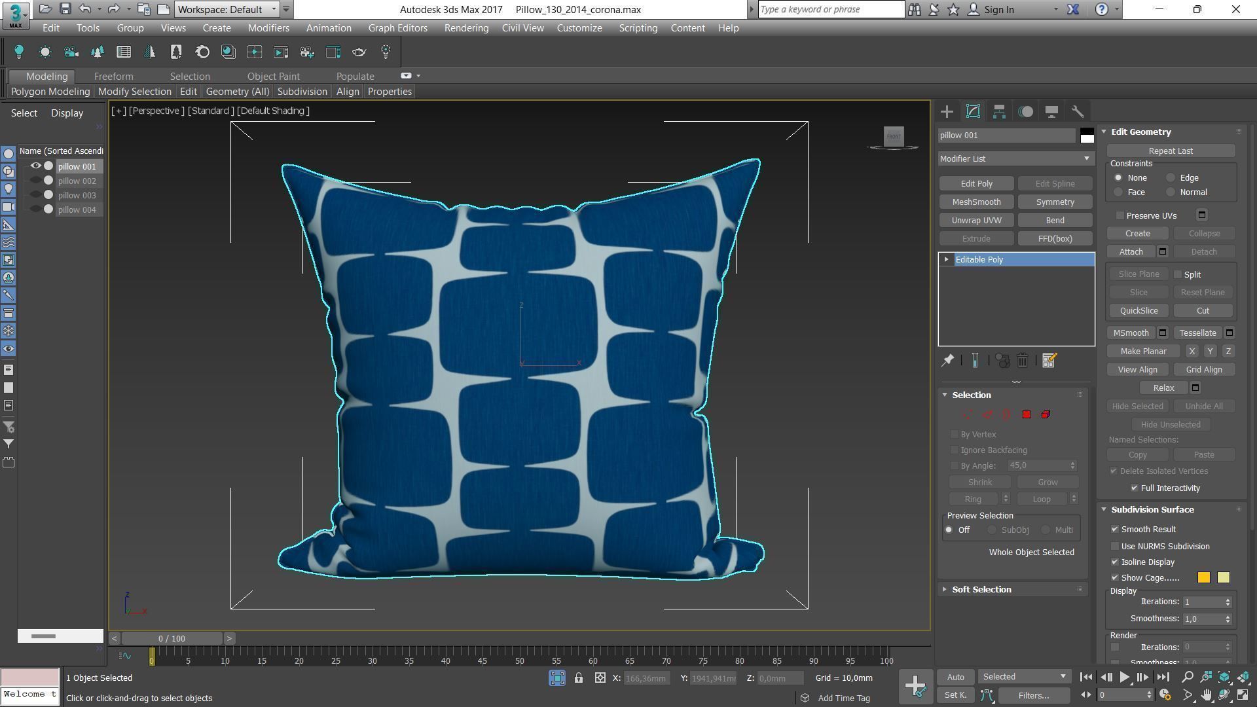Open the Create command panel tab
1257x707 pixels.
point(947,111)
